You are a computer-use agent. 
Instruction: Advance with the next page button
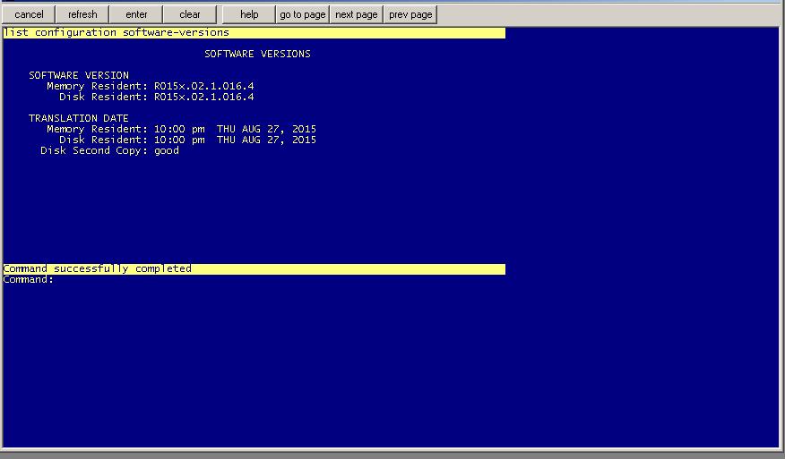point(356,14)
